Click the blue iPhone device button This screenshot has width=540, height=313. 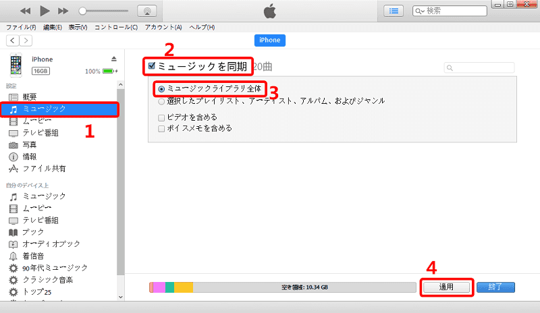point(269,40)
